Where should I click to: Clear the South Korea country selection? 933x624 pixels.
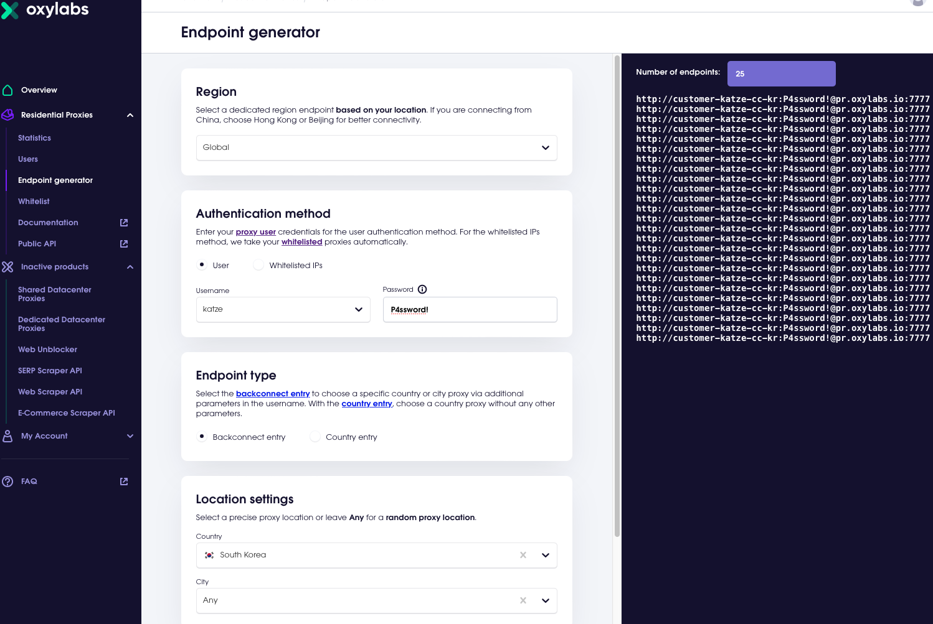523,555
